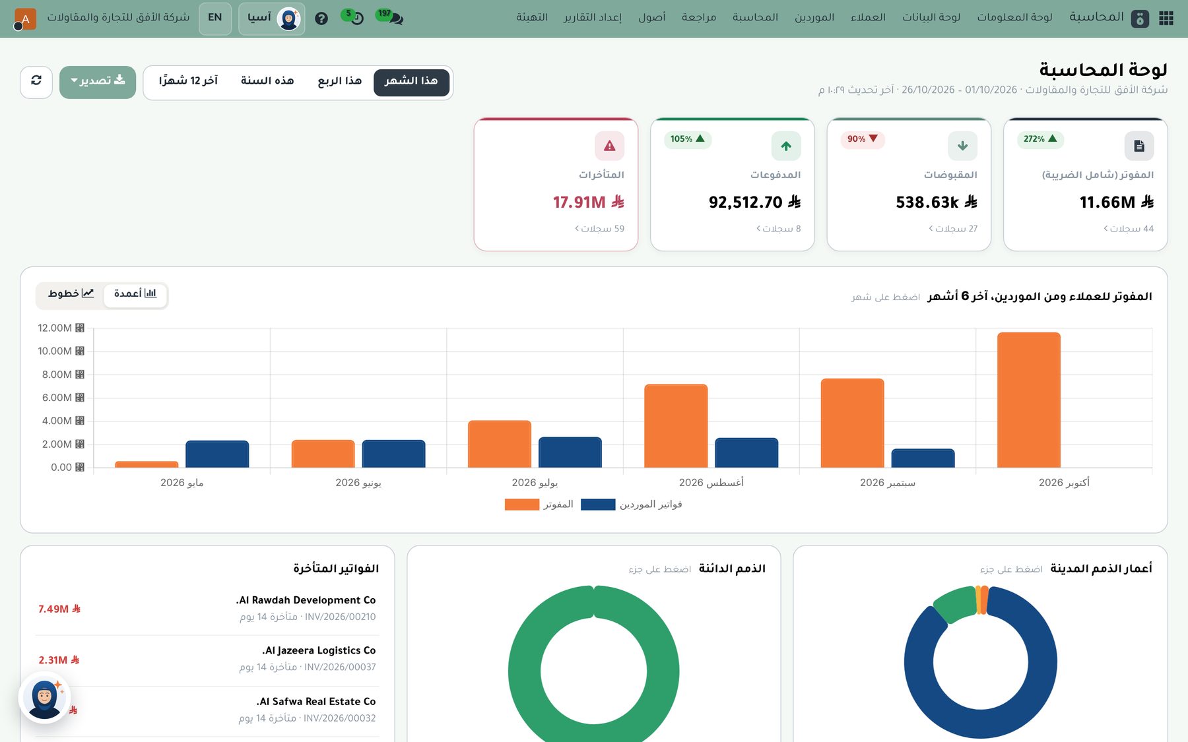1188x742 pixels.
Task: Open the آسيا user profile menu
Action: [272, 18]
